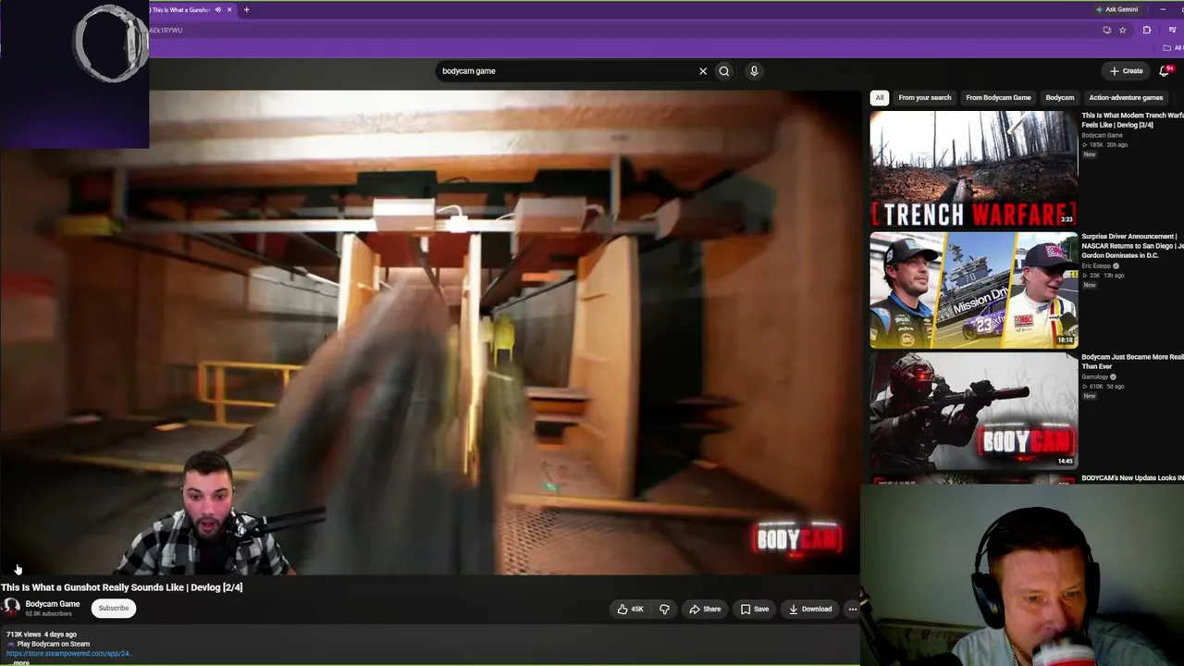Open the NASCAR Mission Drive thumbnail
Viewport: 1184px width, 666px height.
point(973,290)
